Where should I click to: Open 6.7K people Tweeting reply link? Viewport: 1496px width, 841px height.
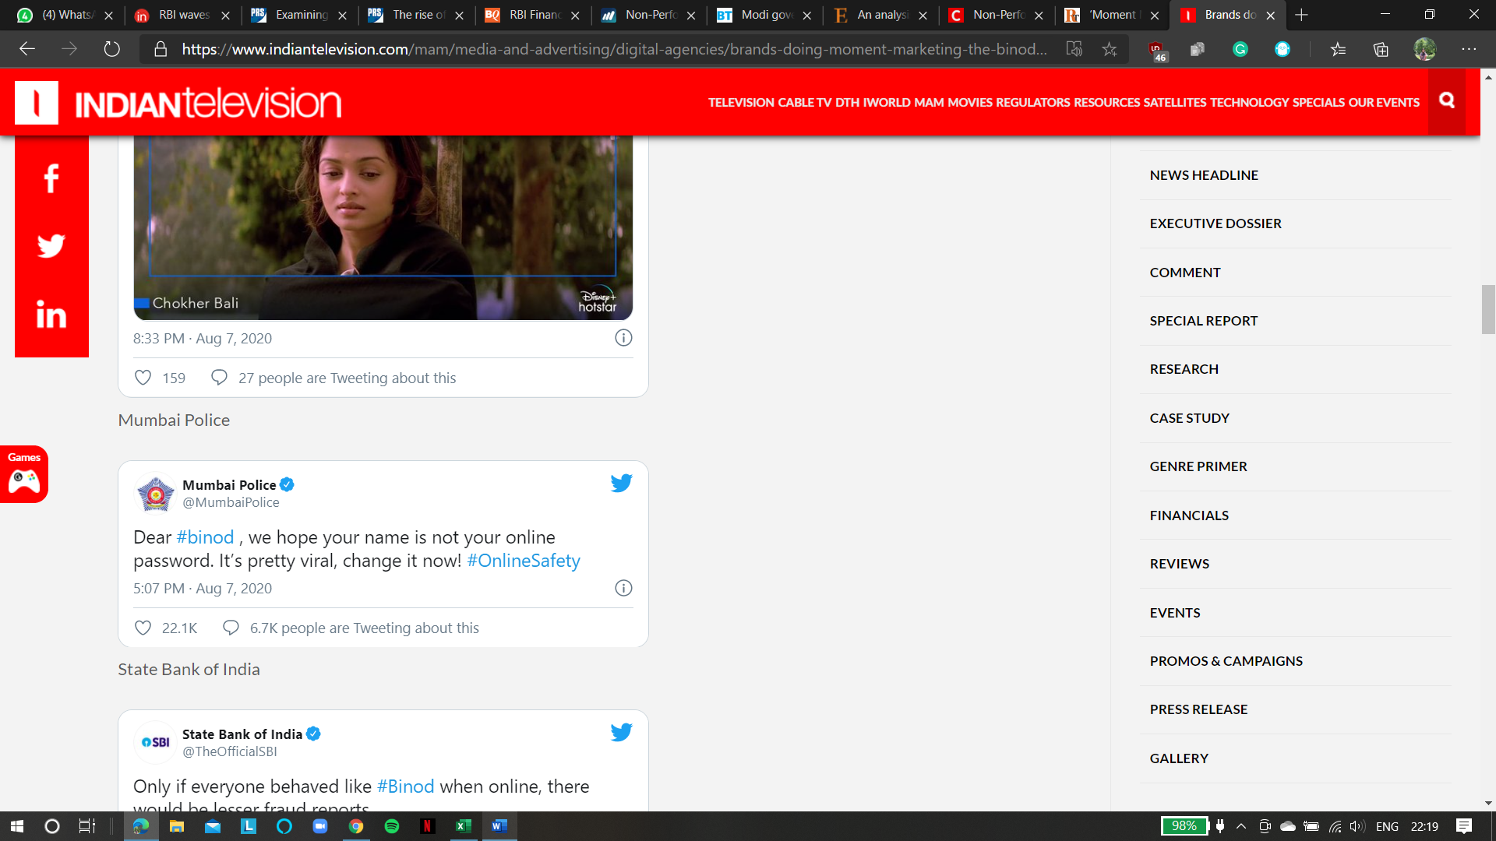point(364,628)
